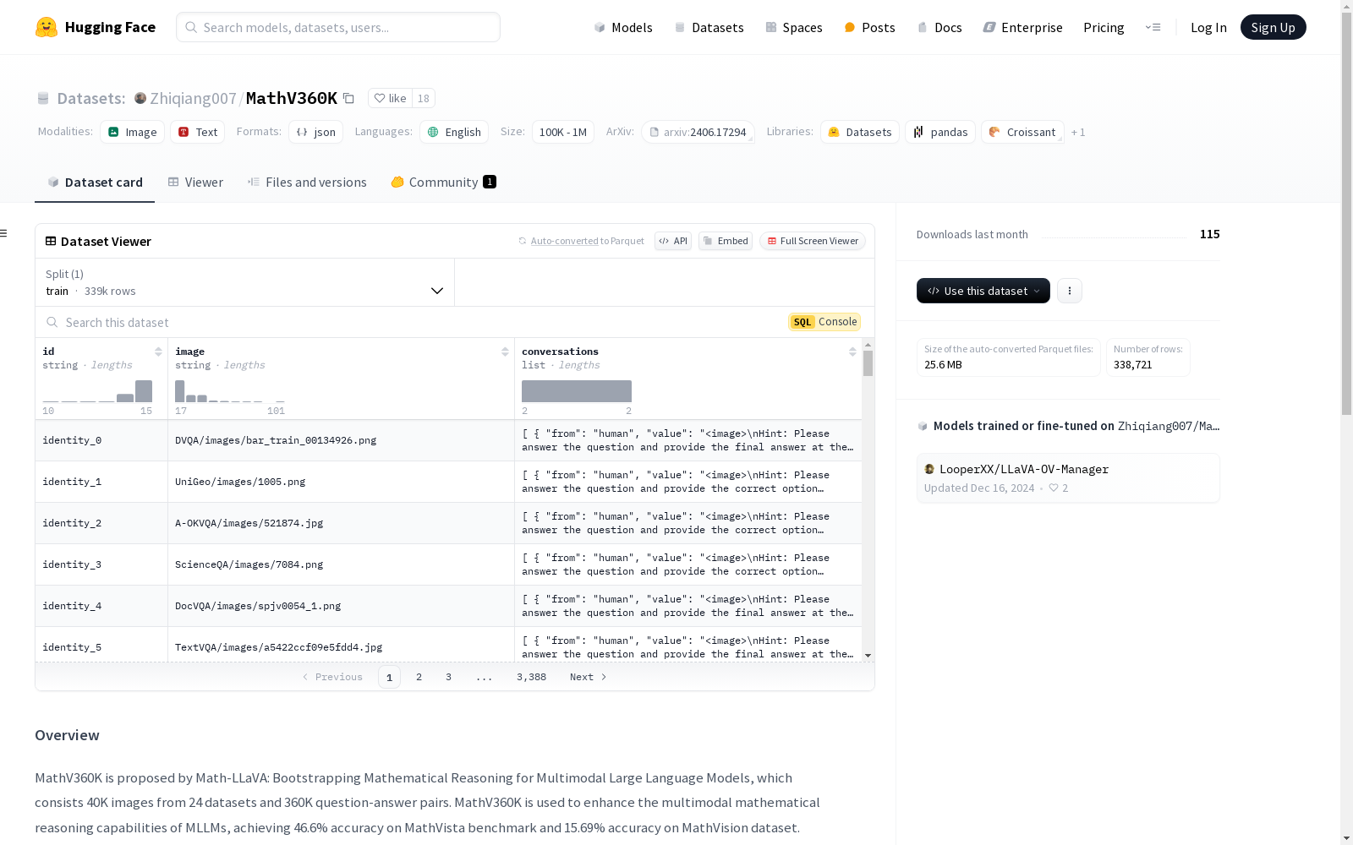This screenshot has width=1353, height=845.
Task: Click the sort icon for the id column
Action: point(158,352)
